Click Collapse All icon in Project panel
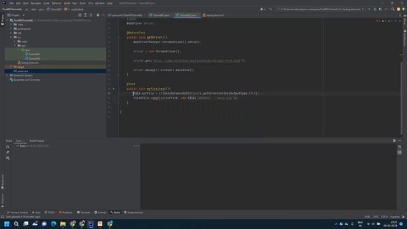Image resolution: width=407 pixels, height=229 pixels. [91, 15]
